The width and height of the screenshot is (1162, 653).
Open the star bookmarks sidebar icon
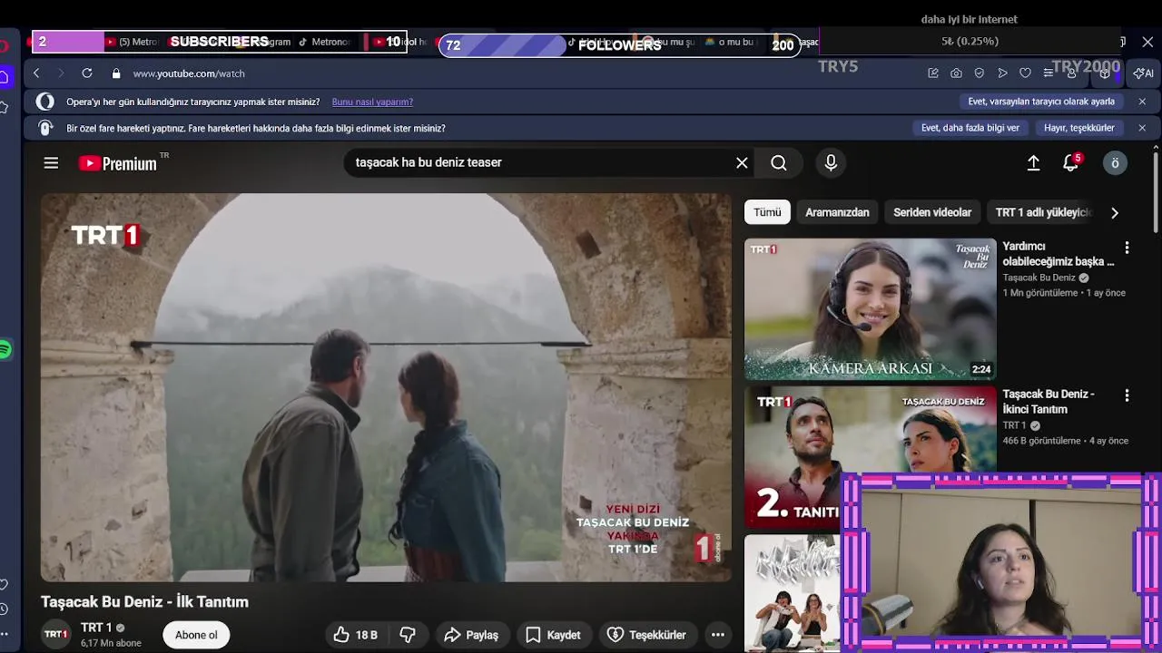(5, 108)
